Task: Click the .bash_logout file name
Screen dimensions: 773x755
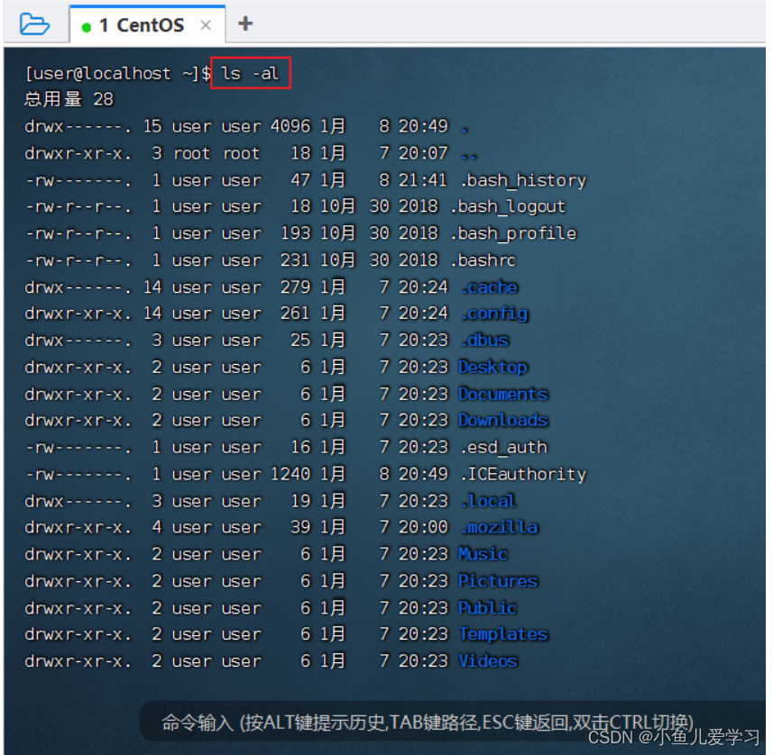Action: (508, 207)
